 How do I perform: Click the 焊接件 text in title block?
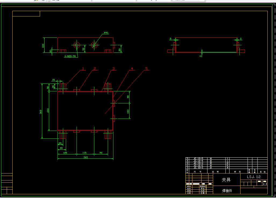click(227, 191)
